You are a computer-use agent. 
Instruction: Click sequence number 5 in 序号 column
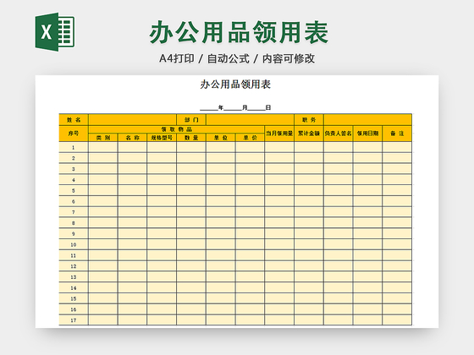click(x=74, y=191)
